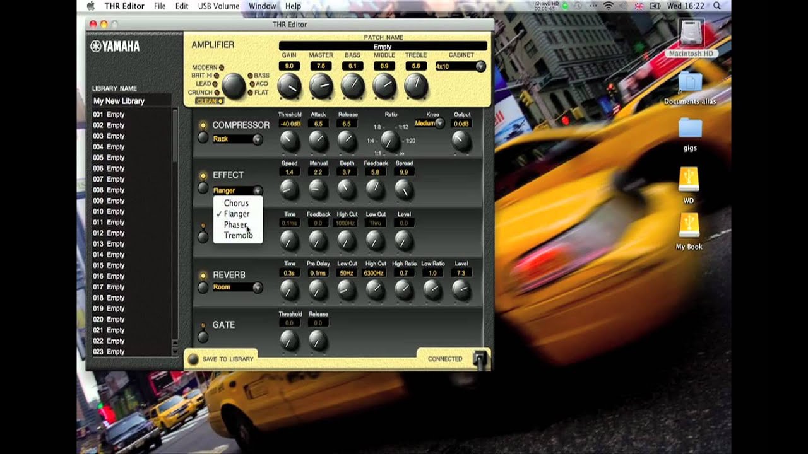The image size is (808, 454).
Task: Select the MODERN amp type
Action: coord(208,67)
